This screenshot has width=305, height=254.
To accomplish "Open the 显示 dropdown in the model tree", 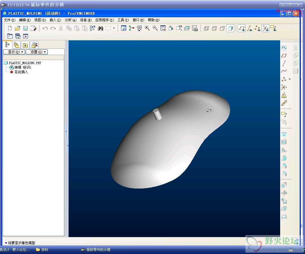I will click(x=14, y=52).
